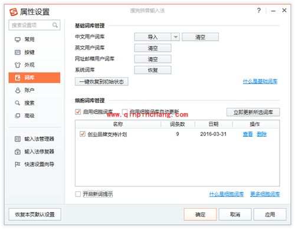This screenshot has height=229, width=295.
Task: Open the 什么是细胞词库 link
Action: 227,194
